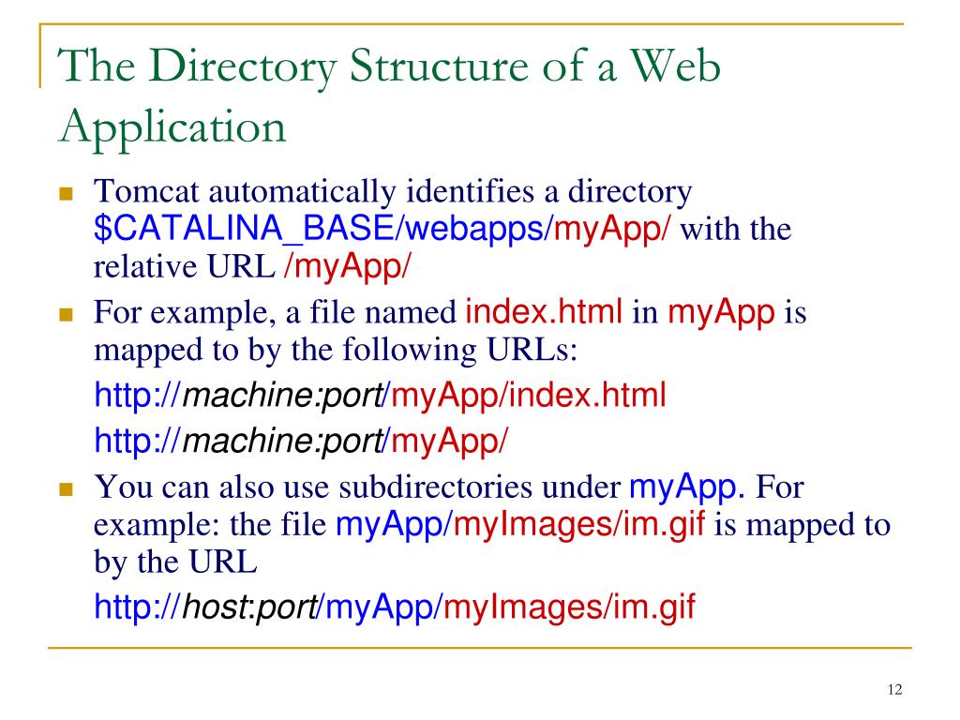Click the text "by the URL"
960x720 pixels.
[x=175, y=562]
